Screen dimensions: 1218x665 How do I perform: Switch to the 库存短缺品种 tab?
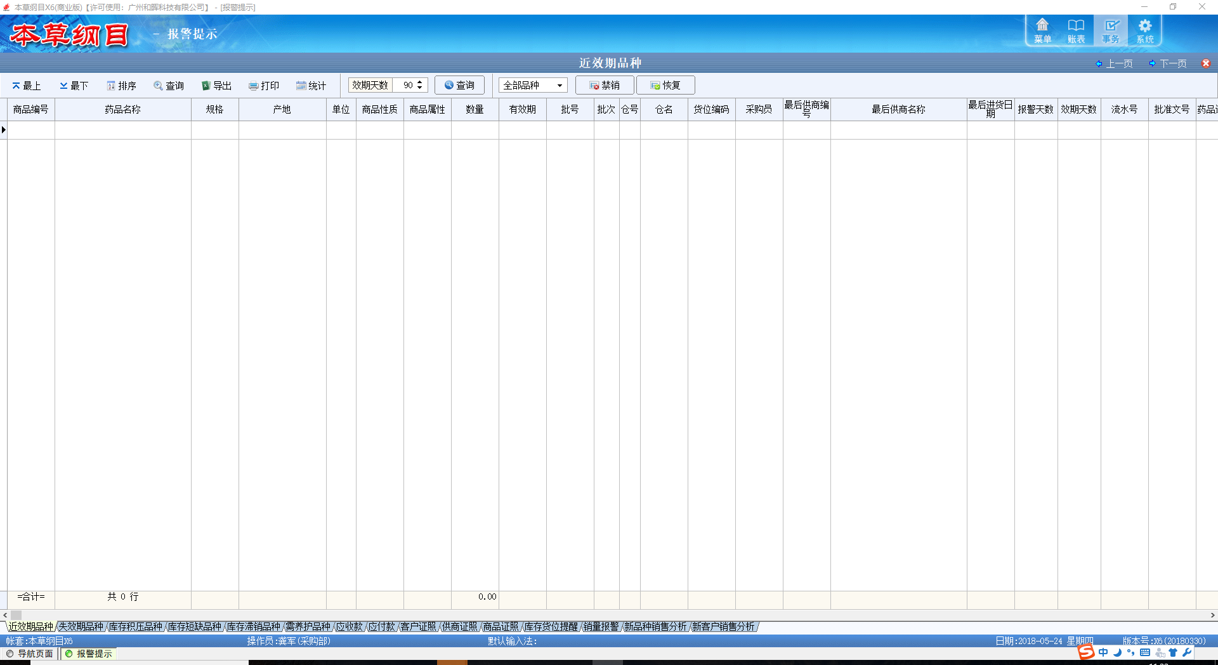(195, 627)
